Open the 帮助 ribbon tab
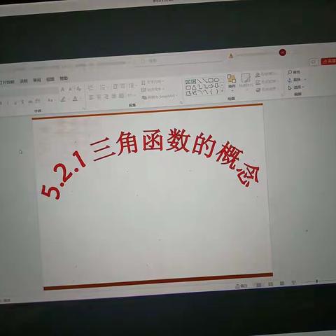Viewport: 336px width, 336px height. [64, 78]
